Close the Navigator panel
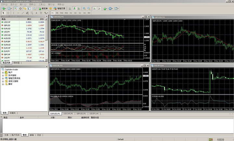The image size is (234, 141). point(46,67)
